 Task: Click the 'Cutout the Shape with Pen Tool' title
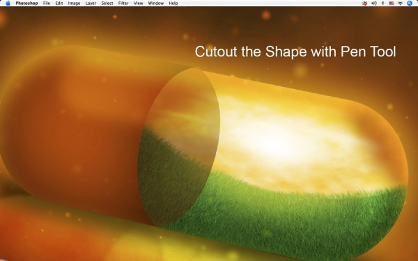[295, 52]
